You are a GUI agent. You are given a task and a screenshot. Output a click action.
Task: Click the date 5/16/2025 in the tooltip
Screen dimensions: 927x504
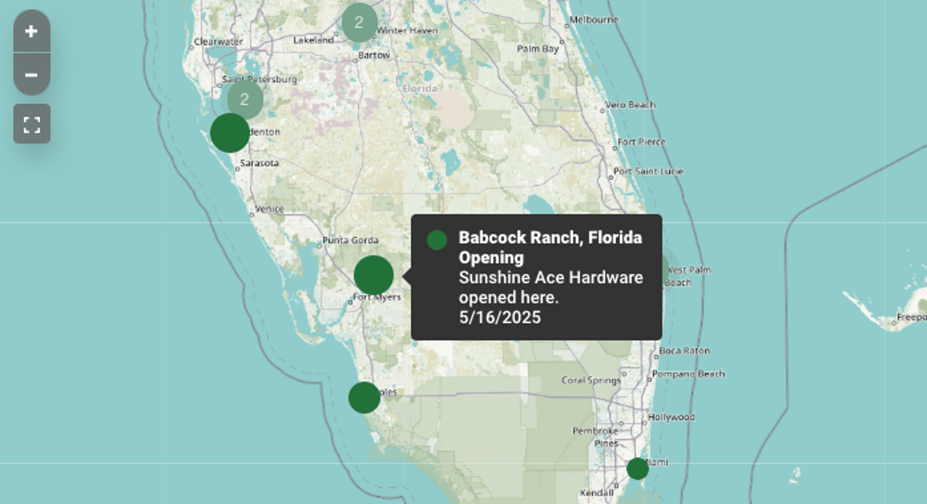500,317
